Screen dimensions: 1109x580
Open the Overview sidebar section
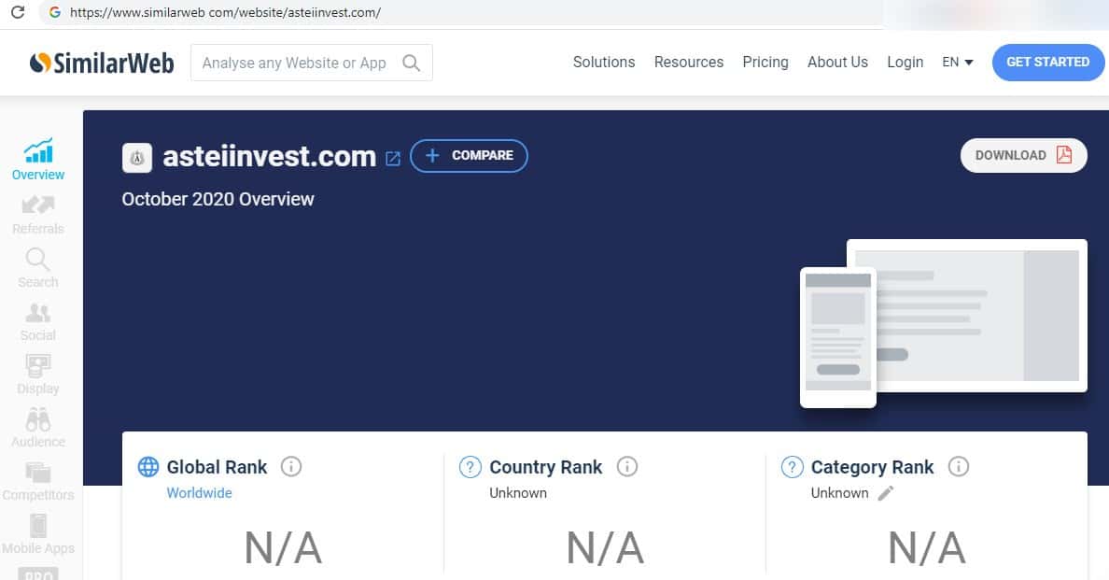tap(38, 160)
